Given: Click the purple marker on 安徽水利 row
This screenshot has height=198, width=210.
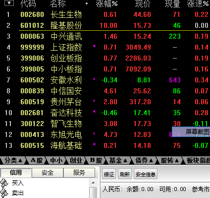Looking at the screenshot, I should click(x=94, y=79).
